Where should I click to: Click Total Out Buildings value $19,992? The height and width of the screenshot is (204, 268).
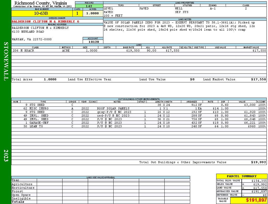point(258,162)
